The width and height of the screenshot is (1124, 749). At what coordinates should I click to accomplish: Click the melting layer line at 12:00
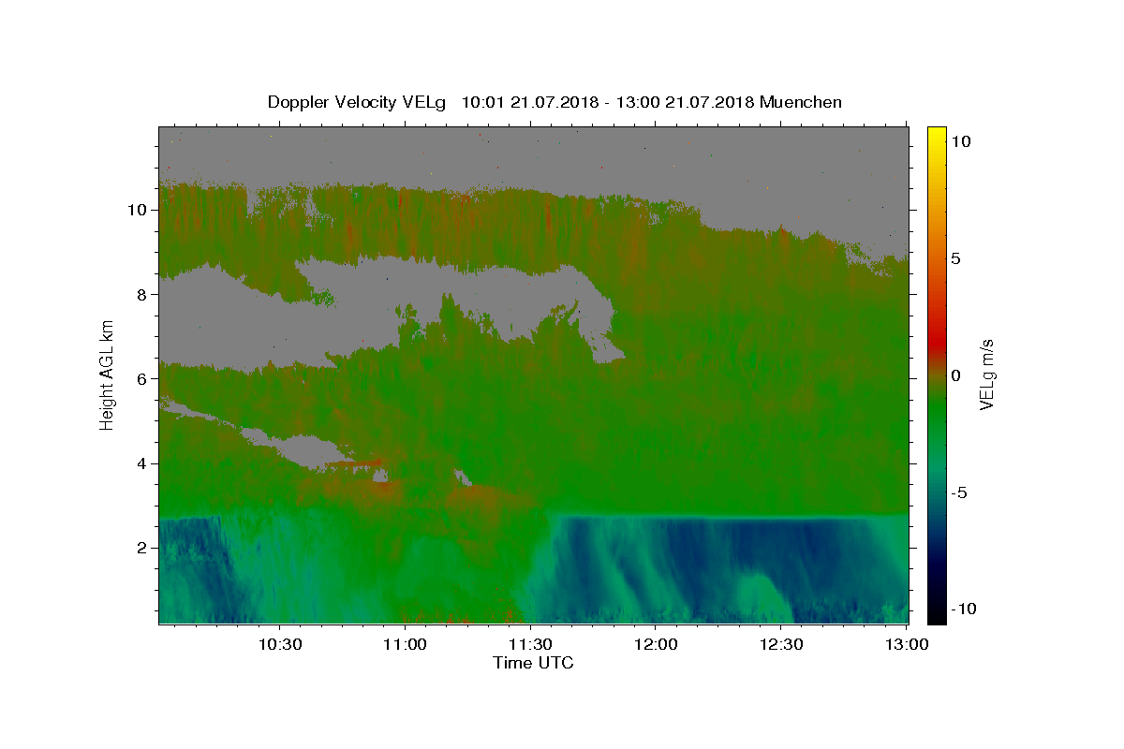(656, 516)
